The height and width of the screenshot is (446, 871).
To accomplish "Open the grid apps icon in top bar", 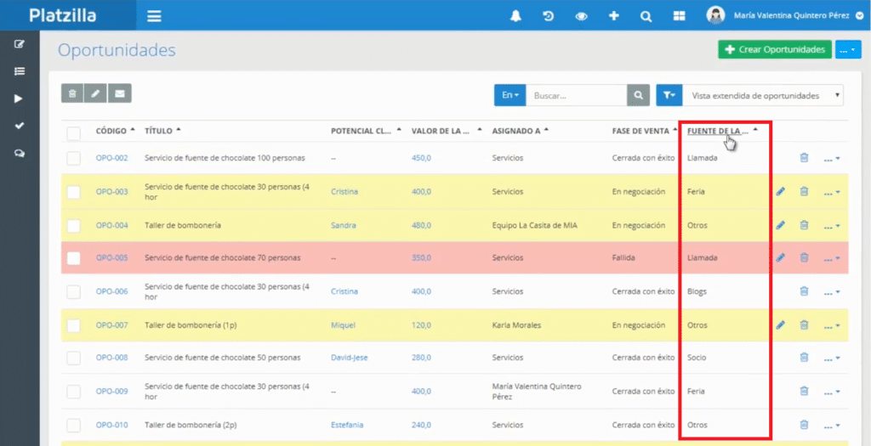I will coord(679,16).
